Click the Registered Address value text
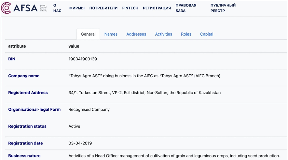The height and width of the screenshot is (160, 288). pyautogui.click(x=144, y=93)
